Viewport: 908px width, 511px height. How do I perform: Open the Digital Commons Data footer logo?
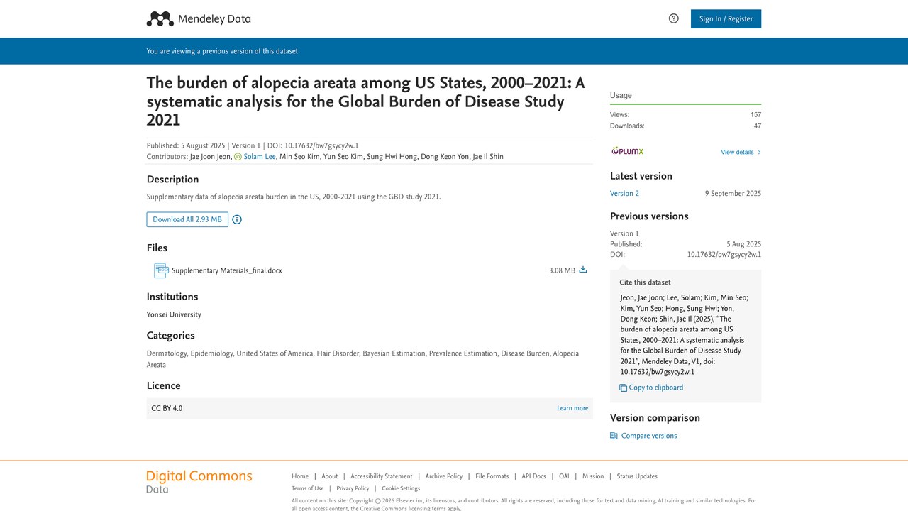tap(199, 481)
